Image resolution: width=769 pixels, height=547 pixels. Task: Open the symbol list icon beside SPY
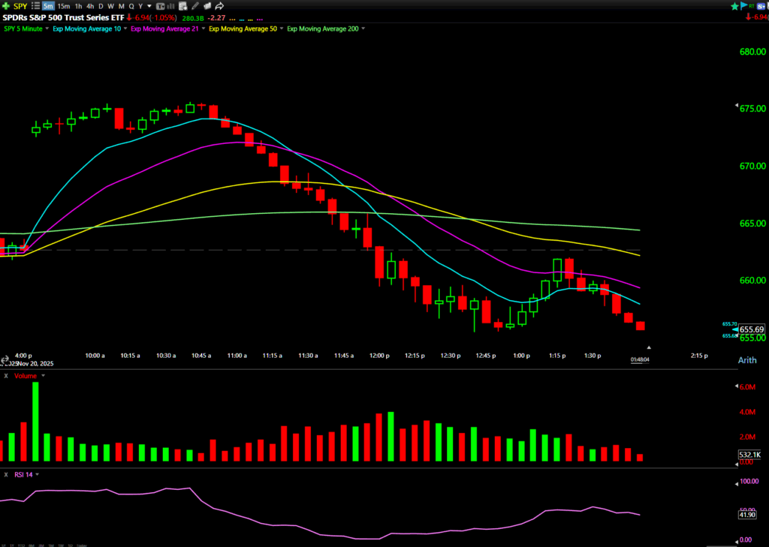(x=35, y=6)
